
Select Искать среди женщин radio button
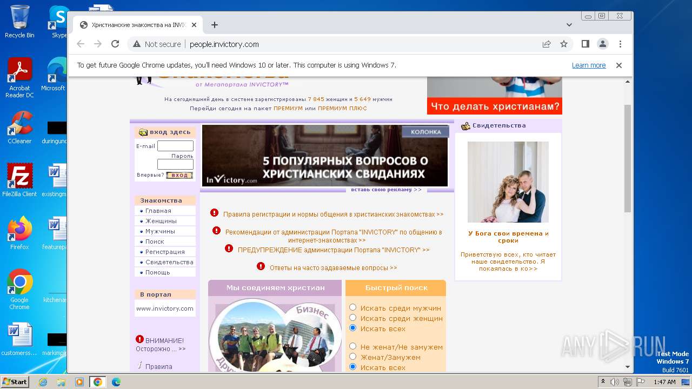353,318
